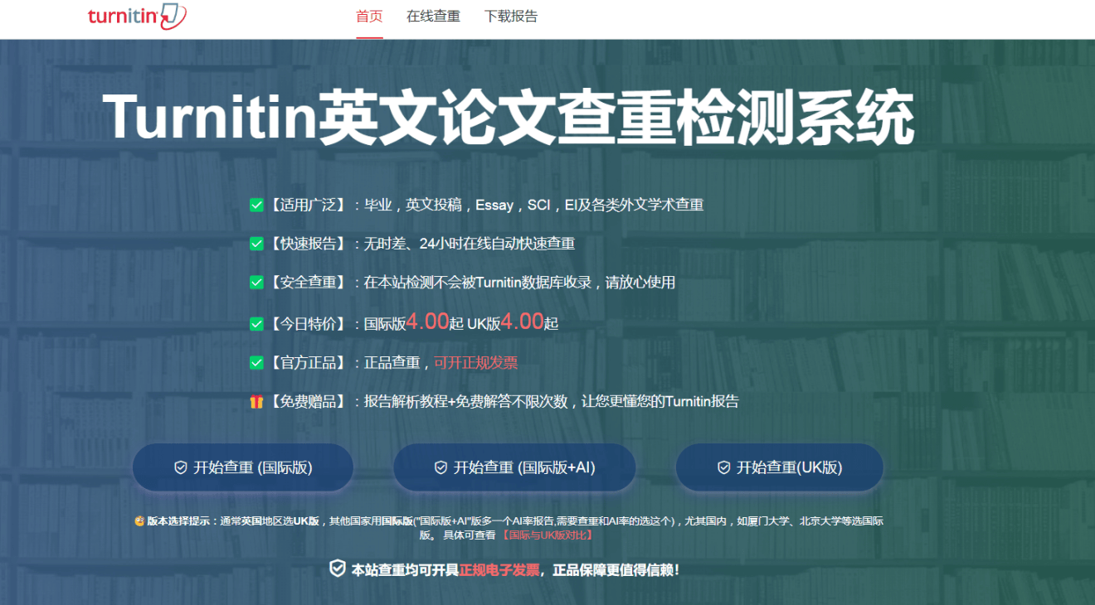This screenshot has width=1095, height=605.
Task: Go to the 在线查重 menu item
Action: (x=433, y=17)
